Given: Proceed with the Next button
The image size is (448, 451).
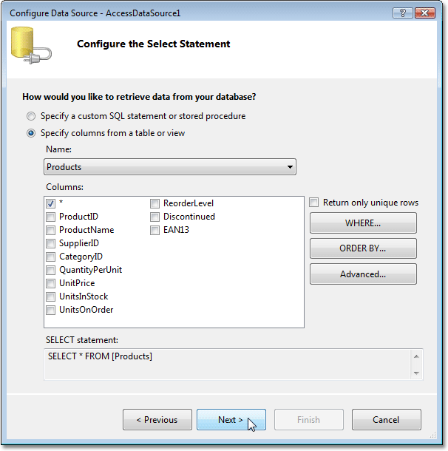Looking at the screenshot, I should point(231,420).
